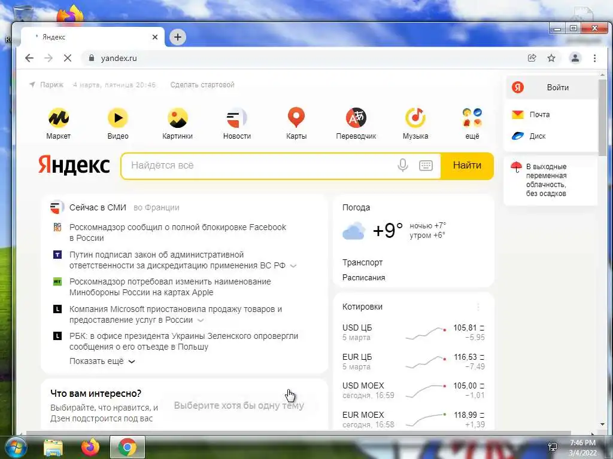
Task: Open the Погода weather heading
Action: tap(356, 207)
